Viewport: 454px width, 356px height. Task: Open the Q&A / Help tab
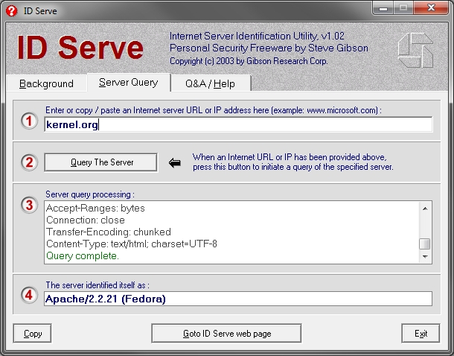210,83
